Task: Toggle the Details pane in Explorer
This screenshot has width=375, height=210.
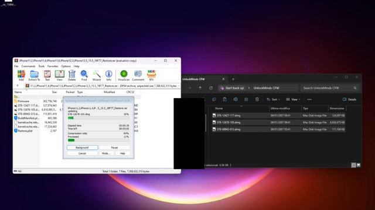Action: [349, 99]
